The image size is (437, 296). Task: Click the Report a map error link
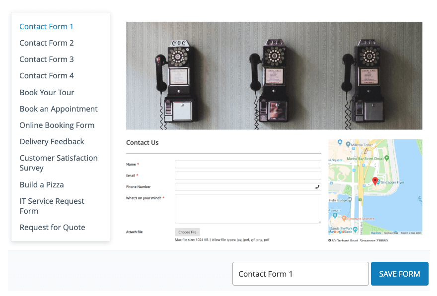[411, 233]
